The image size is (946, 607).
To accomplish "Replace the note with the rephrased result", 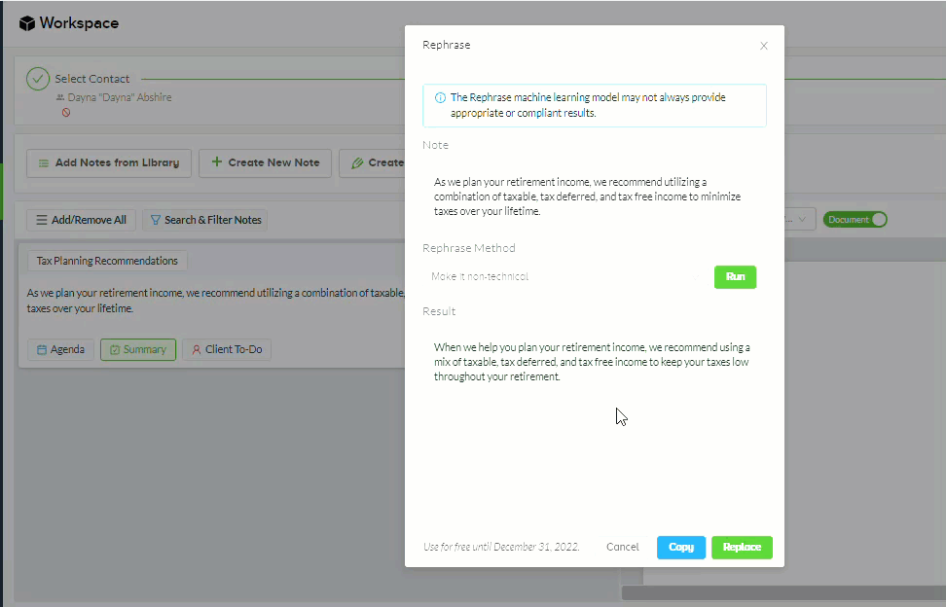I will (742, 547).
